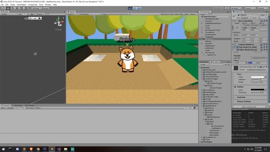Open the Tag dropdown in Inspector
The height and width of the screenshot is (152, 270).
246,18
